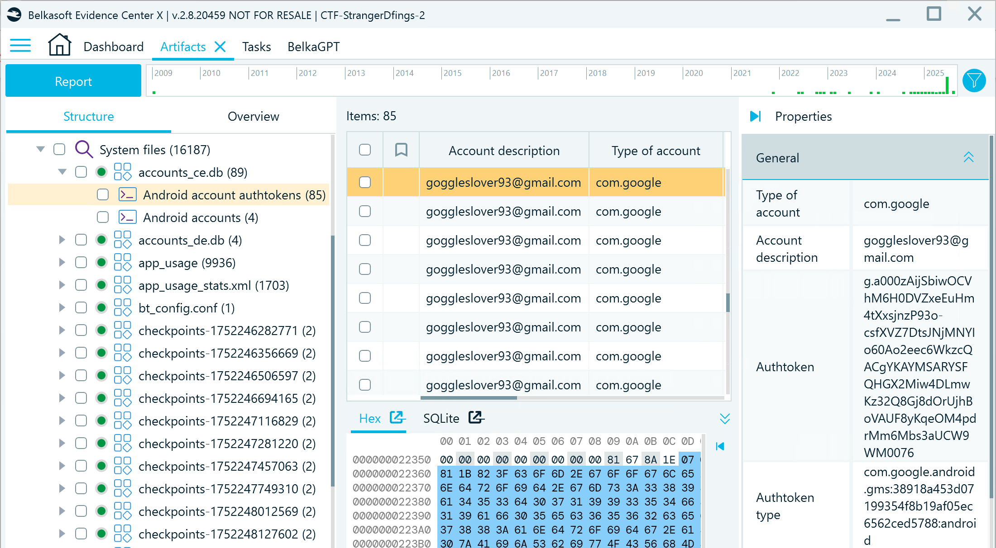Check the highlighted first table row

pos(365,182)
